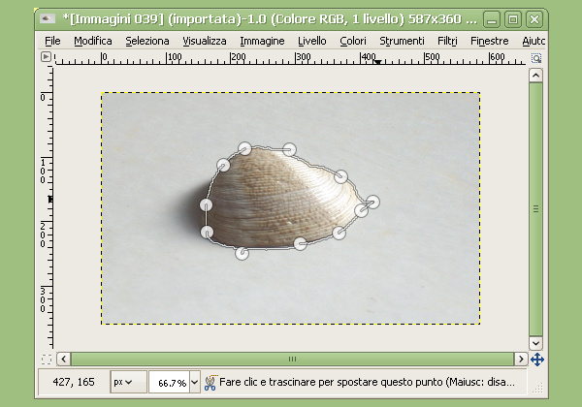Click the scissors tool icon in status bar

point(210,382)
